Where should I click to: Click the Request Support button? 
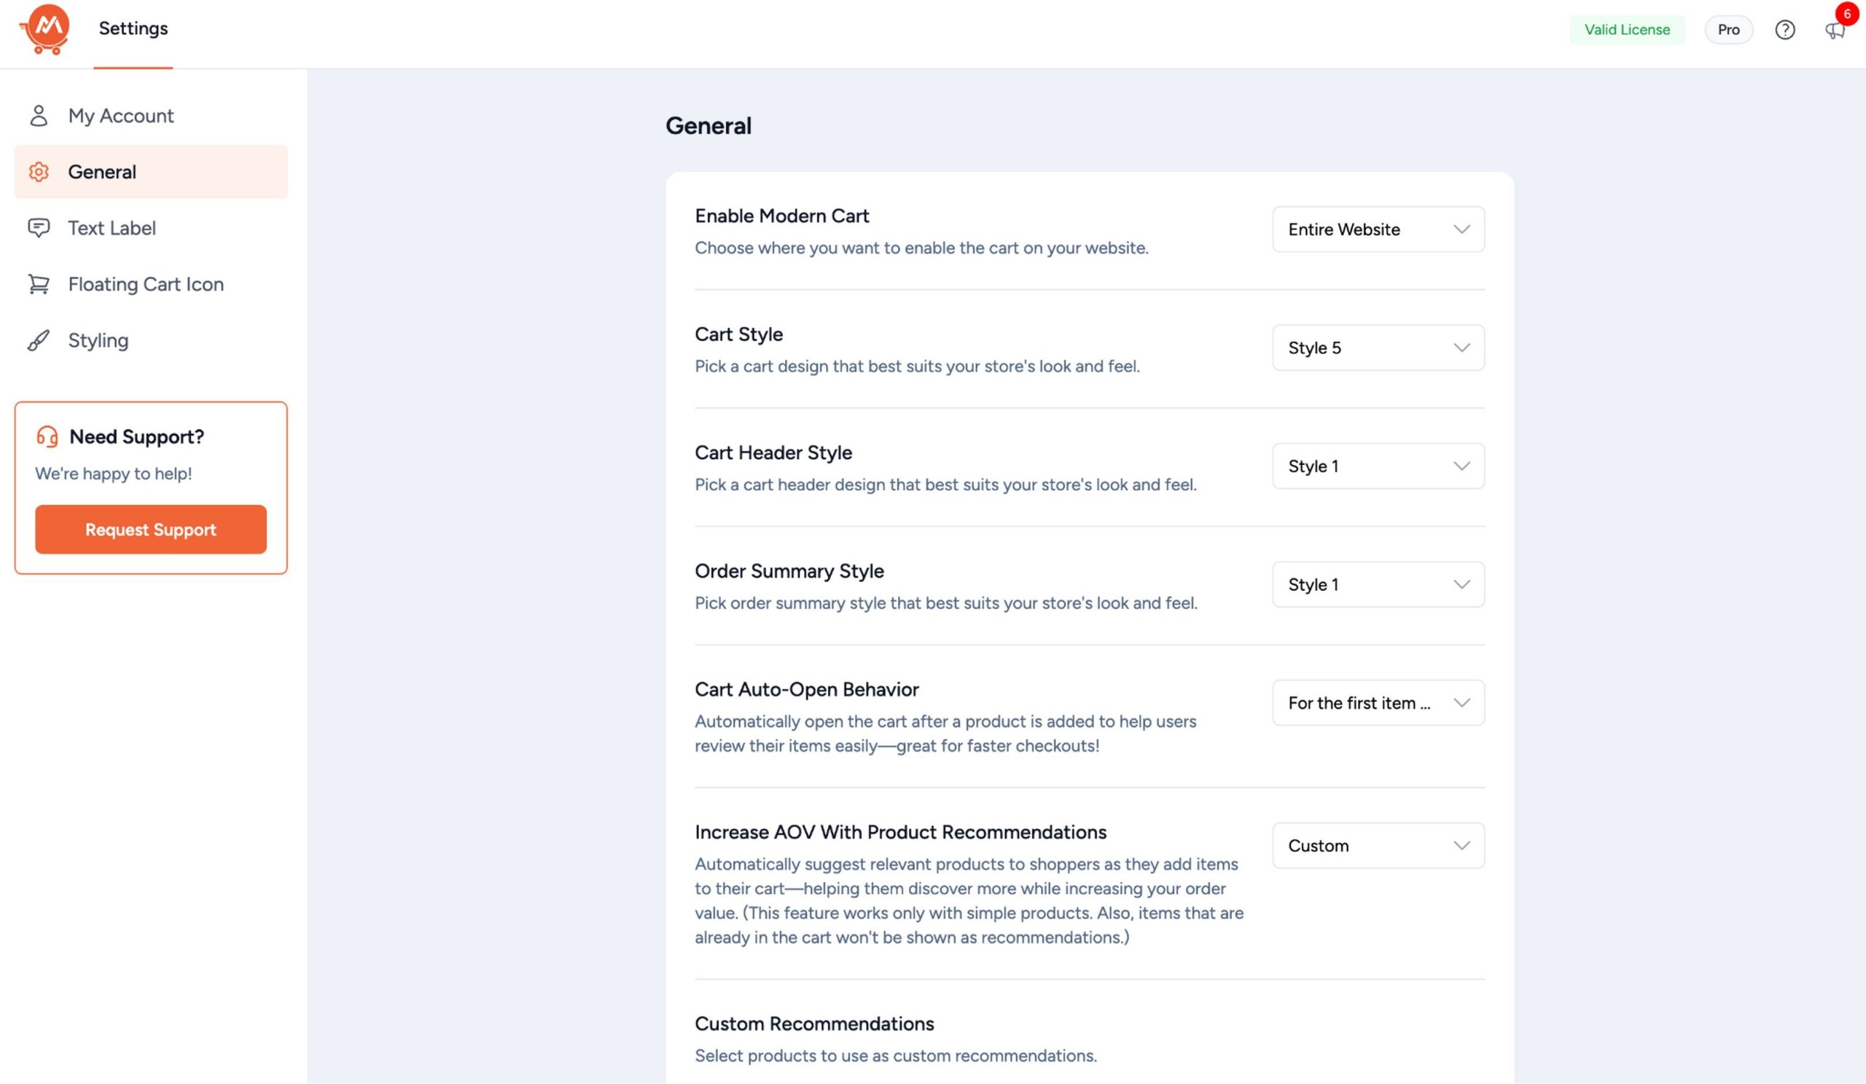pyautogui.click(x=150, y=530)
